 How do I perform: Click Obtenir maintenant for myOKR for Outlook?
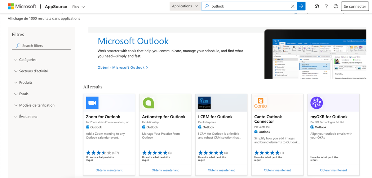point(334,170)
